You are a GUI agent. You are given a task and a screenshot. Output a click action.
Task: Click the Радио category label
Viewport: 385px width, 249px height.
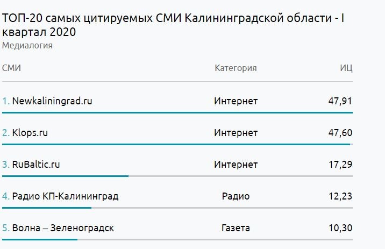236,196
